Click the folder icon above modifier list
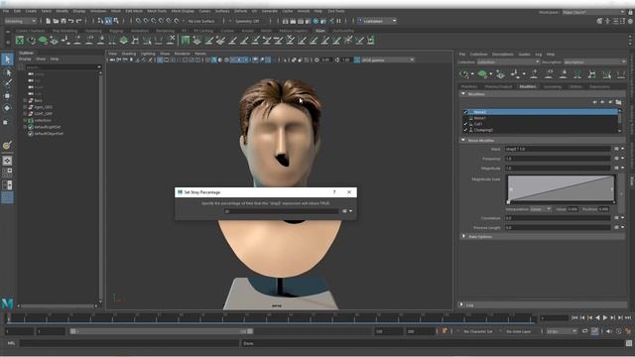The width and height of the screenshot is (635, 357). [x=618, y=102]
